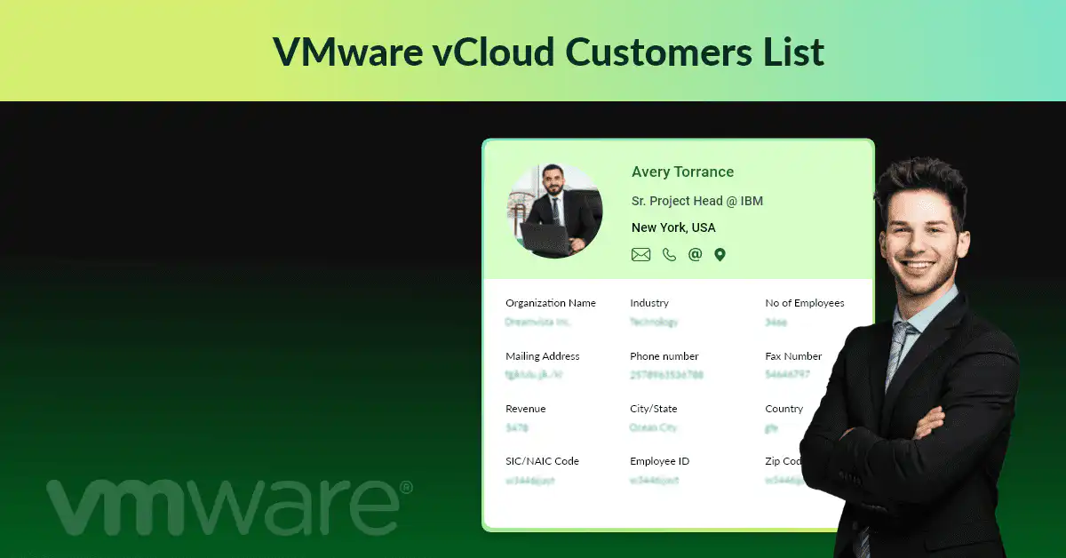1066x558 pixels.
Task: Click the 'Mailing Address' label
Action: 543,356
